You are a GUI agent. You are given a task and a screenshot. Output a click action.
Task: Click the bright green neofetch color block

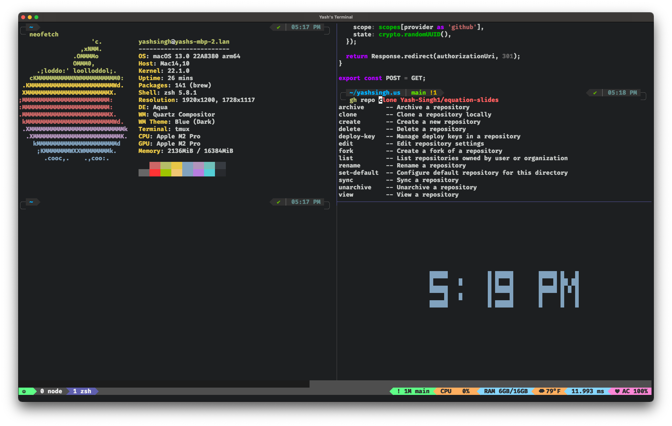166,173
